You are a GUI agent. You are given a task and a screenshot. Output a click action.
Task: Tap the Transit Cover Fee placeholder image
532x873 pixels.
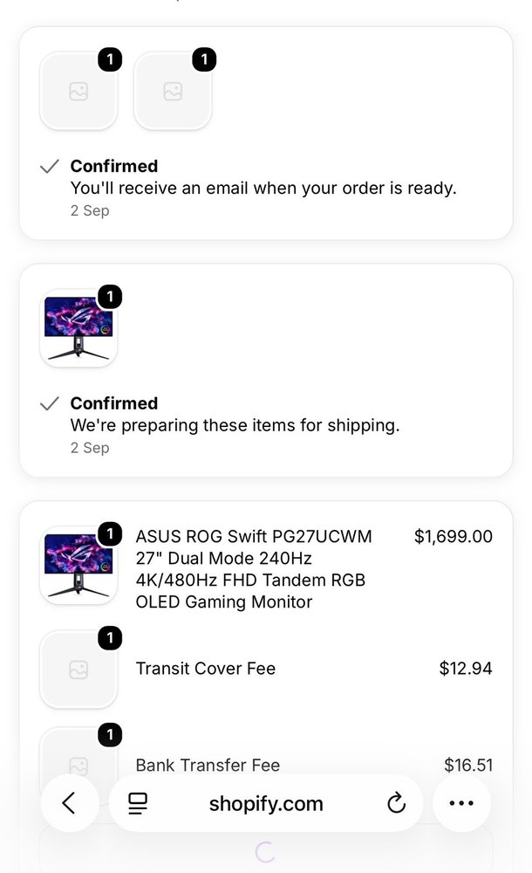pos(78,670)
